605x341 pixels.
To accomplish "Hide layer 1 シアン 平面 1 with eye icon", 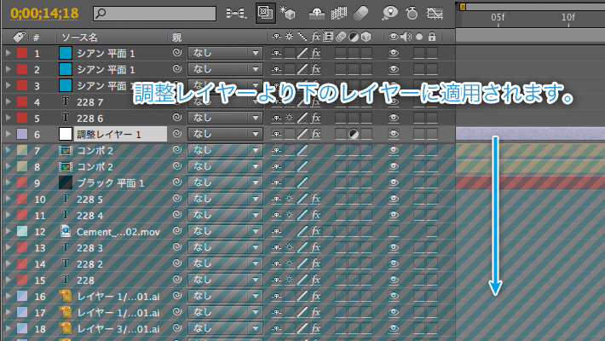I will click(x=393, y=53).
